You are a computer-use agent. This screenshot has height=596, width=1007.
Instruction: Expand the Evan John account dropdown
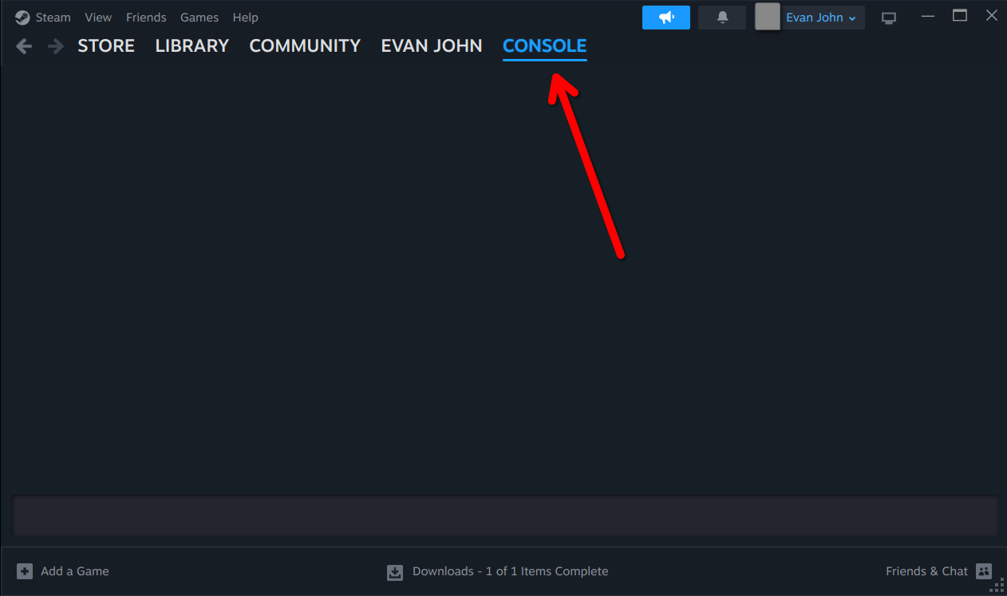click(x=821, y=18)
